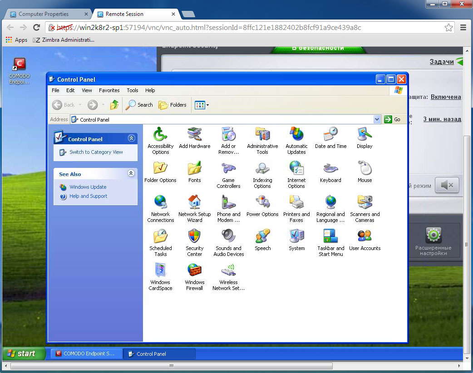Open the Address bar dropdown arrow
The height and width of the screenshot is (373, 473).
coord(377,119)
